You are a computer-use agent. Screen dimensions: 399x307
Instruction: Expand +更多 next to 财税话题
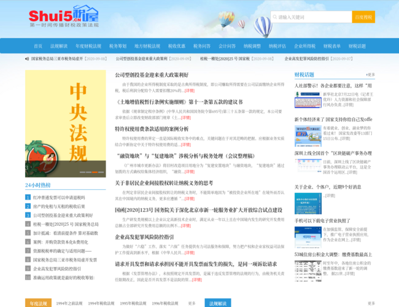tap(370, 75)
